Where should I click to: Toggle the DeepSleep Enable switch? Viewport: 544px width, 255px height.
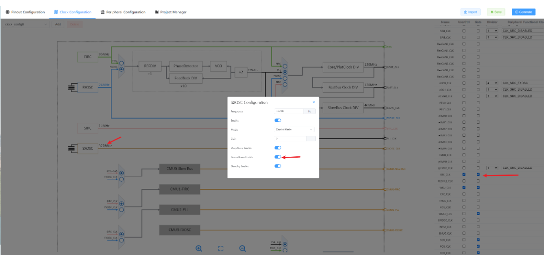pos(278,148)
